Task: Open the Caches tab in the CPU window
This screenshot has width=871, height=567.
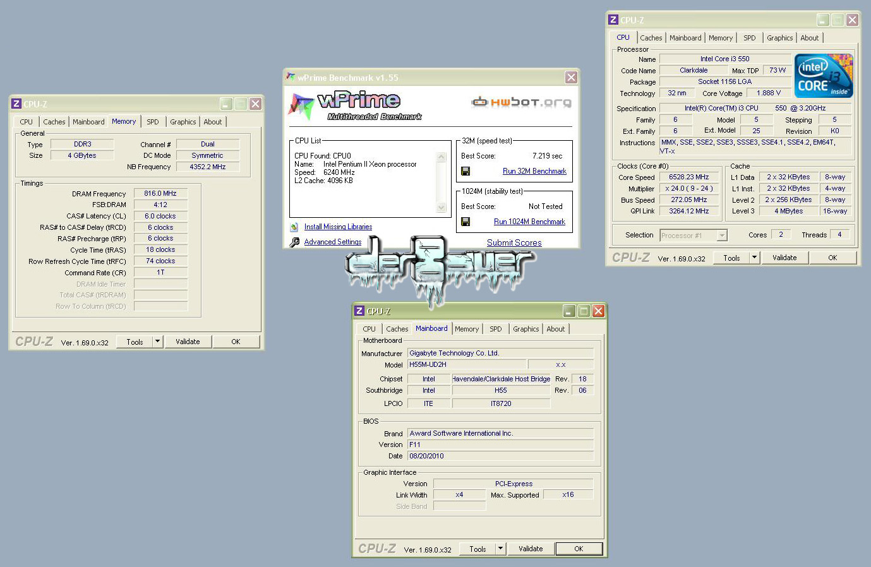Action: pos(651,38)
